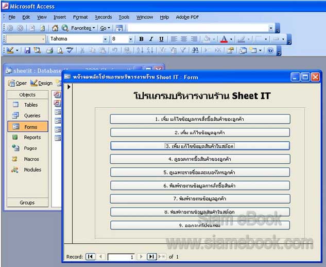The width and height of the screenshot is (326, 267).
Task: Open the Object selector dropdown
Action: (x=43, y=39)
